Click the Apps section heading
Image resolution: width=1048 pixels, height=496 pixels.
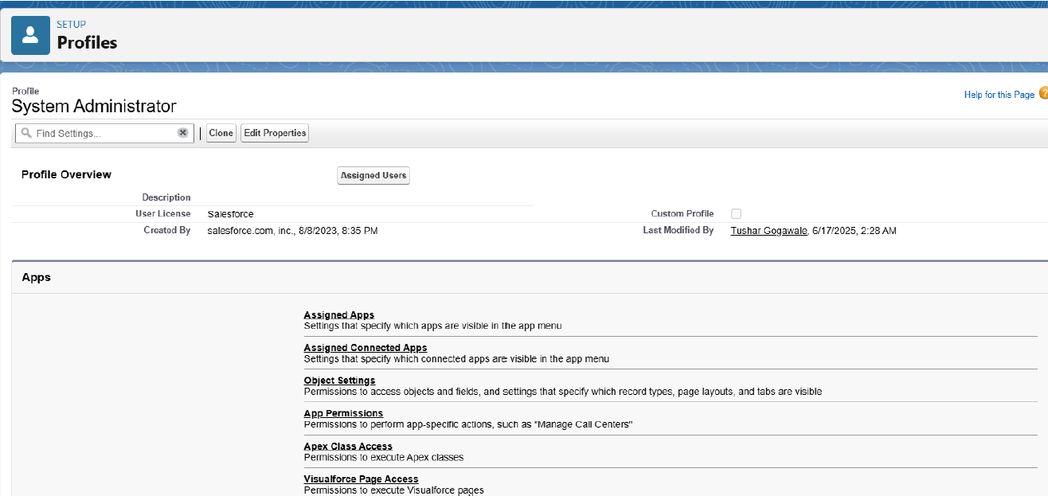tap(36, 277)
